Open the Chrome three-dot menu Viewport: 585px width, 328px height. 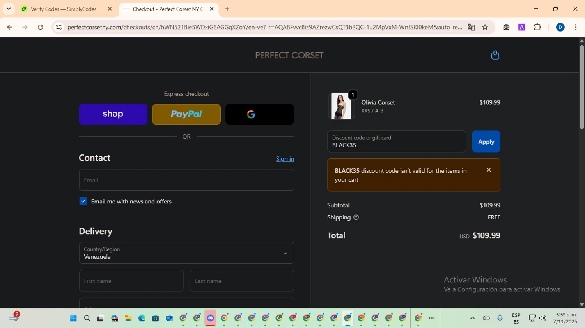pos(576,27)
